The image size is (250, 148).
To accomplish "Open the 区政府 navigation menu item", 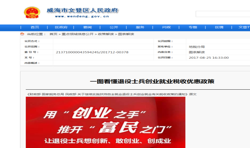I will pyautogui.click(x=61, y=27).
